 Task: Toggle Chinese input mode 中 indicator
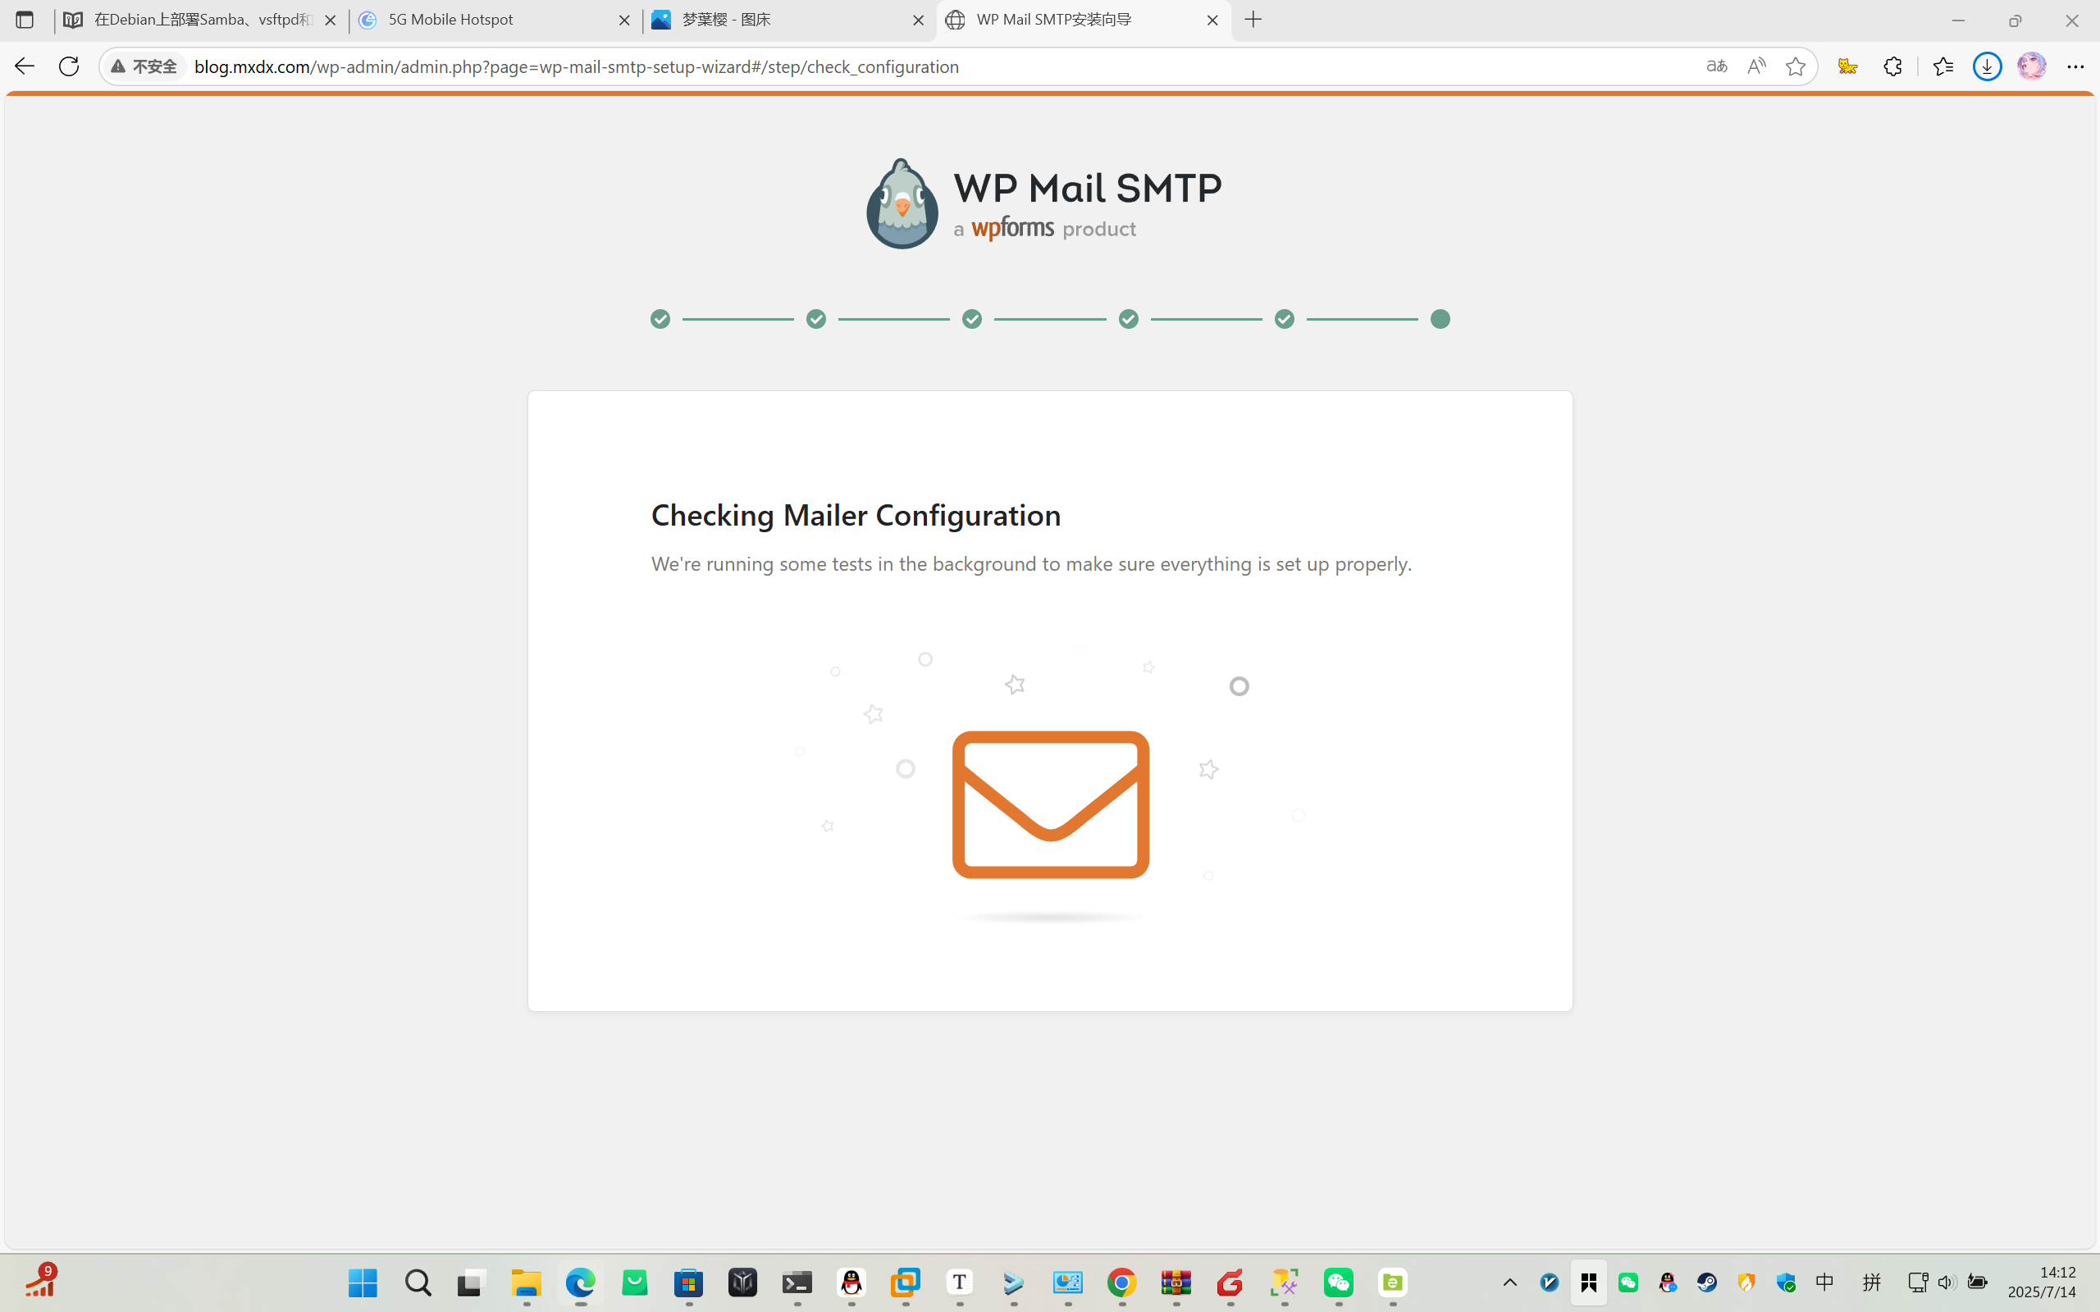click(1825, 1282)
